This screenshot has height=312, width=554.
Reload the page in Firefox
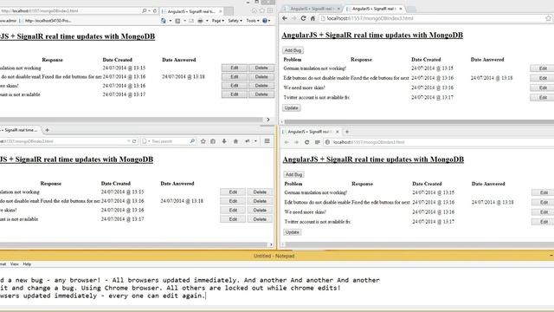[x=134, y=141]
